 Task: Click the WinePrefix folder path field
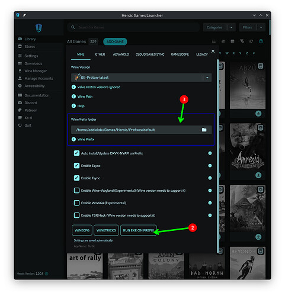[x=141, y=130]
